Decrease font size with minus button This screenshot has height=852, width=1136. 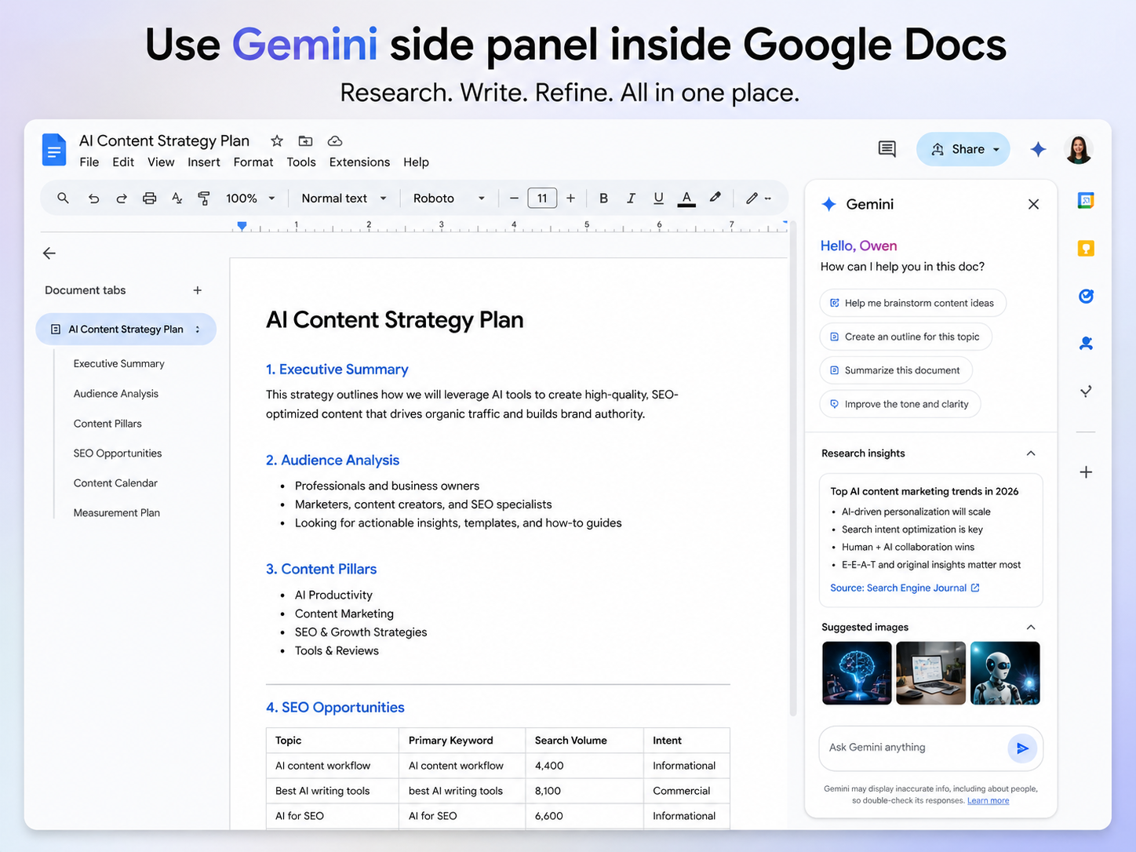click(514, 198)
